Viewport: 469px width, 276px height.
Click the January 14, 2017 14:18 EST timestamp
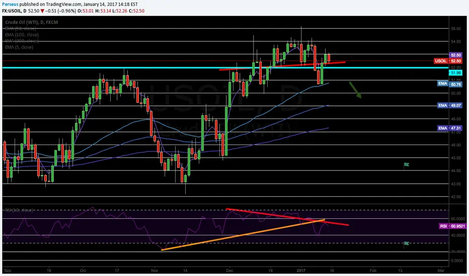(x=110, y=4)
